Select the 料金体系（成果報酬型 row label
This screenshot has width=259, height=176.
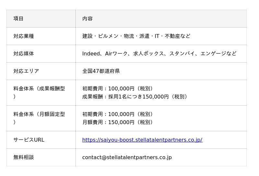click(x=39, y=89)
